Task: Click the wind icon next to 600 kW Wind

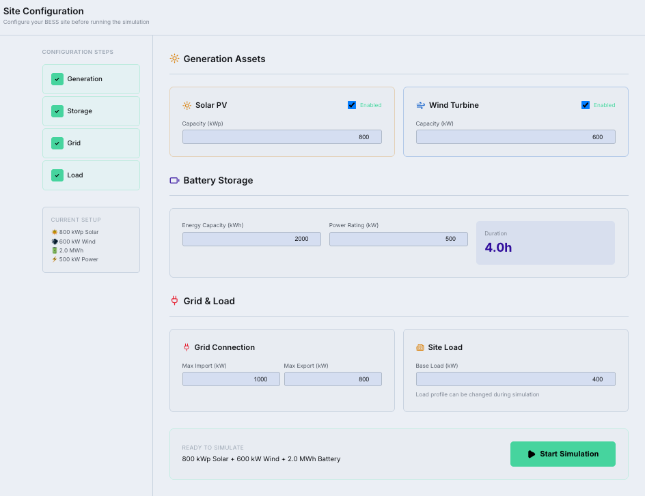Action: point(54,242)
